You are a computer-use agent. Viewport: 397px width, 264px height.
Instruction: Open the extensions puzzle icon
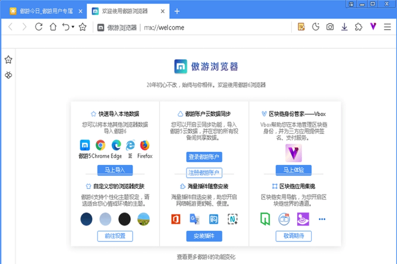click(x=358, y=27)
